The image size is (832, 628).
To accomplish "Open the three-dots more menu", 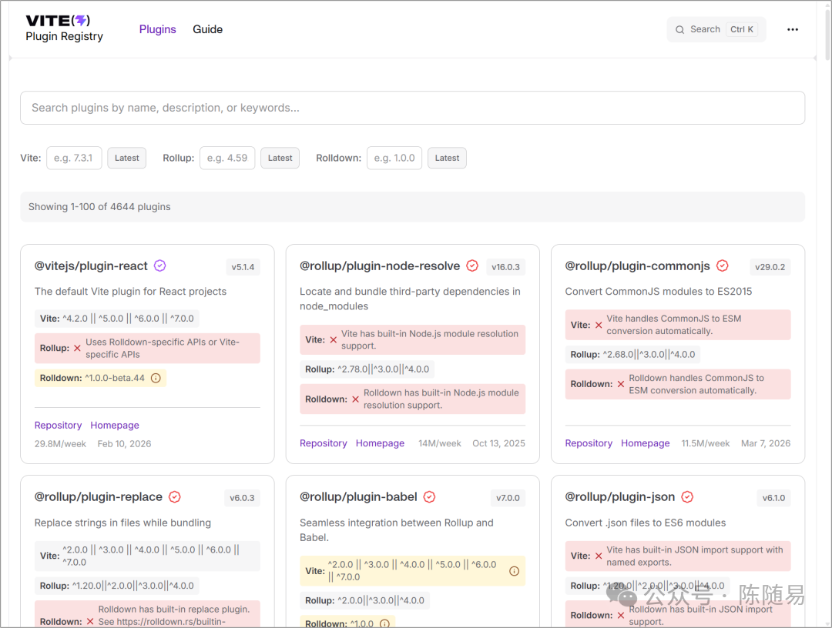I will pyautogui.click(x=792, y=30).
